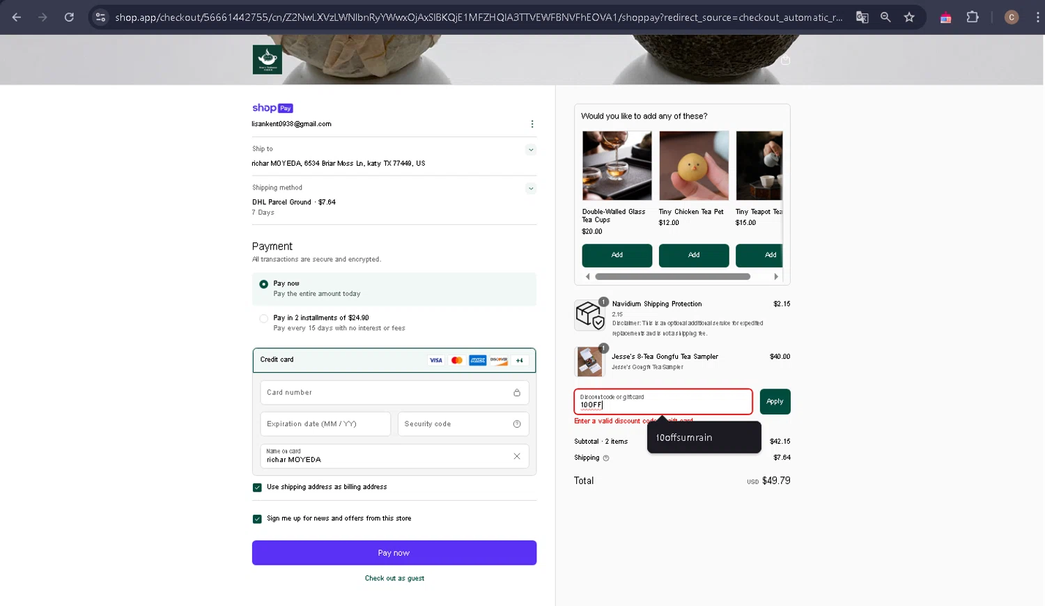This screenshot has width=1045, height=606.
Task: Click the browser forward arrow
Action: 42,17
